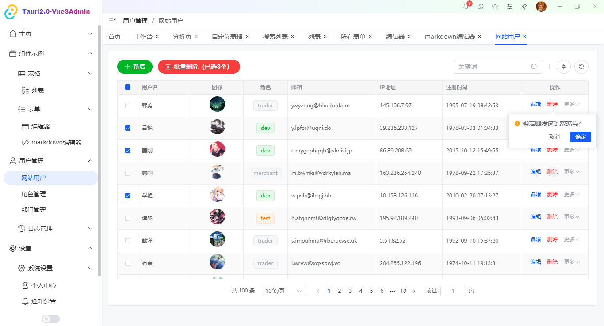The height and width of the screenshot is (326, 604).
Task: Toggle the switch at the sidebar bottom
Action: pyautogui.click(x=50, y=318)
